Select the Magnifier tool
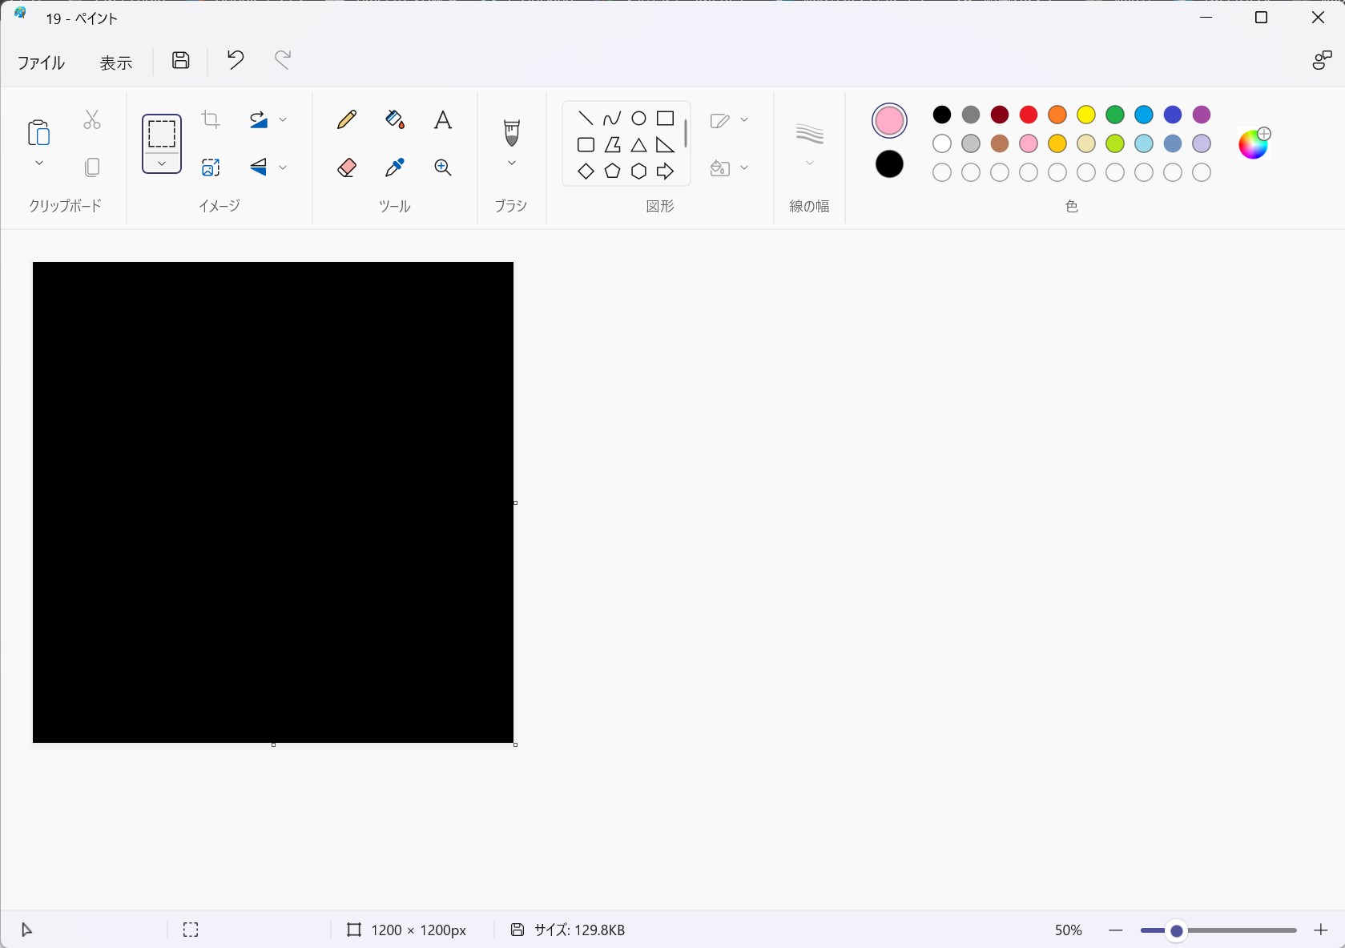1345x948 pixels. [x=442, y=167]
